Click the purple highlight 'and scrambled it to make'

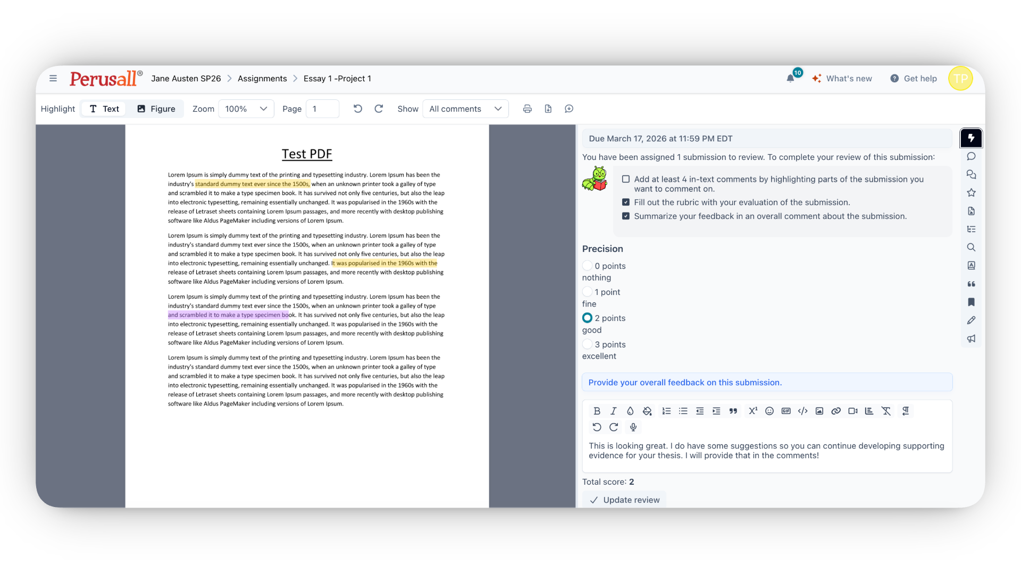(x=229, y=315)
